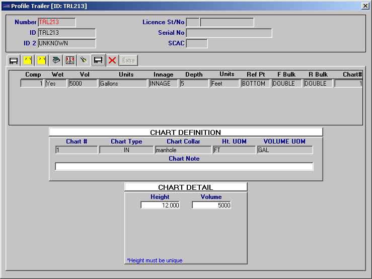Select Chart# cell in compartment row
This screenshot has width=372, height=279.
348,83
